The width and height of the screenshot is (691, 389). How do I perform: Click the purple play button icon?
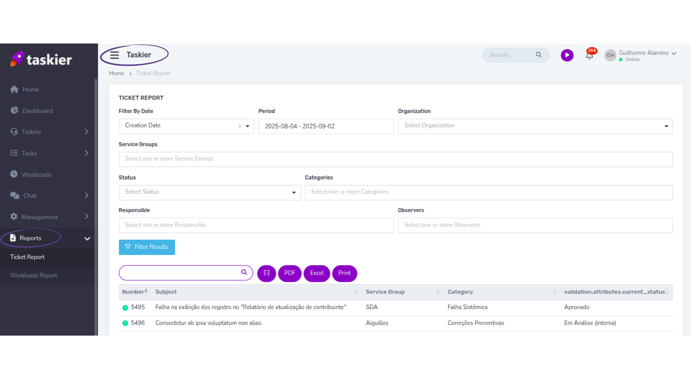pyautogui.click(x=567, y=55)
